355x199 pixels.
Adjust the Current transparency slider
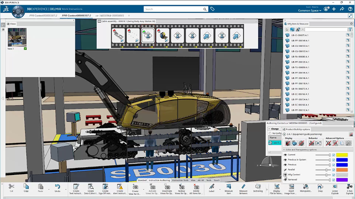(323, 155)
